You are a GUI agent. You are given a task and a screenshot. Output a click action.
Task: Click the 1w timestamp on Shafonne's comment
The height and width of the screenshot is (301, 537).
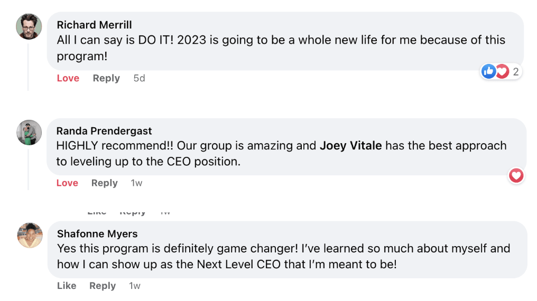point(135,286)
